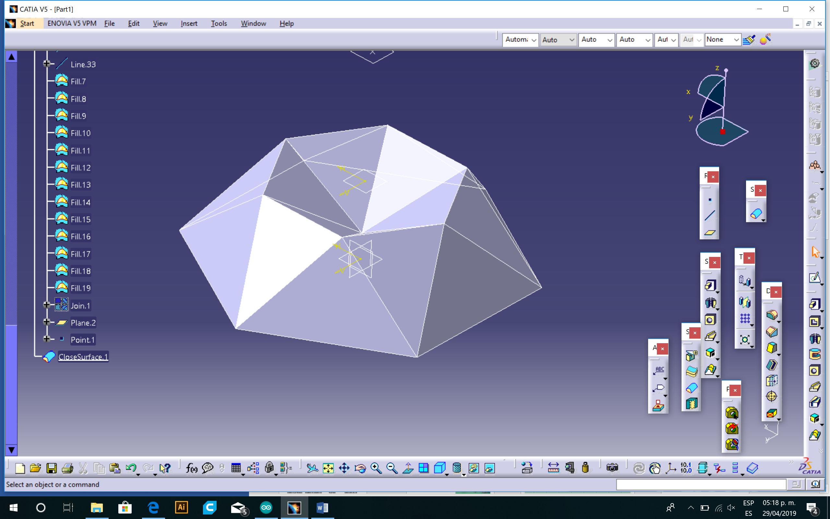
Task: Open the Formula f(x) editor
Action: coord(191,468)
